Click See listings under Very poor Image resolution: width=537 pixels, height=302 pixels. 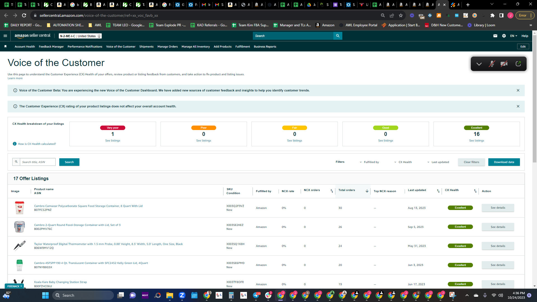pyautogui.click(x=113, y=141)
